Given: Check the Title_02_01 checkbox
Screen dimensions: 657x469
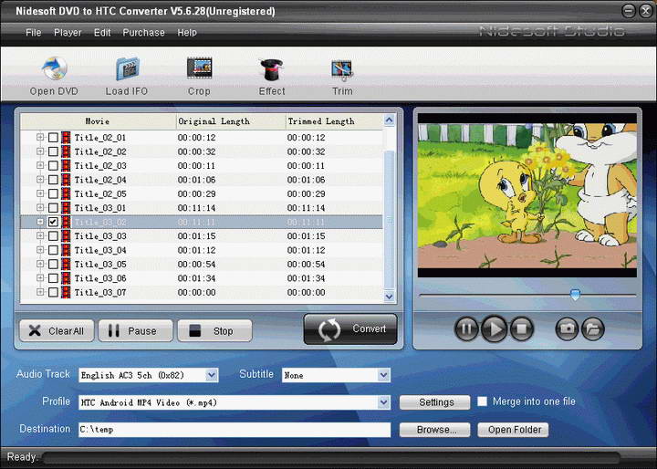Looking at the screenshot, I should [x=53, y=138].
